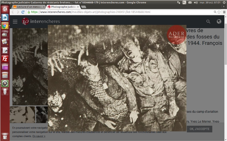
Task: Go back with Chrome back arrow
Action: 13,12
